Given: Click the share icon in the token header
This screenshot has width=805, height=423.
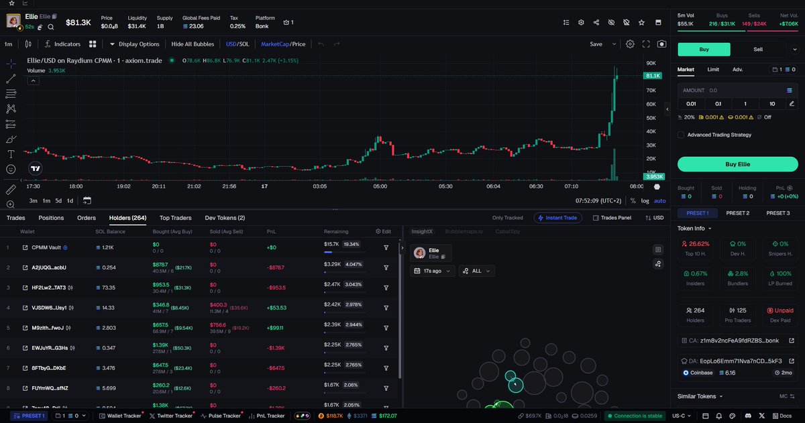Looking at the screenshot, I should pos(596,22).
